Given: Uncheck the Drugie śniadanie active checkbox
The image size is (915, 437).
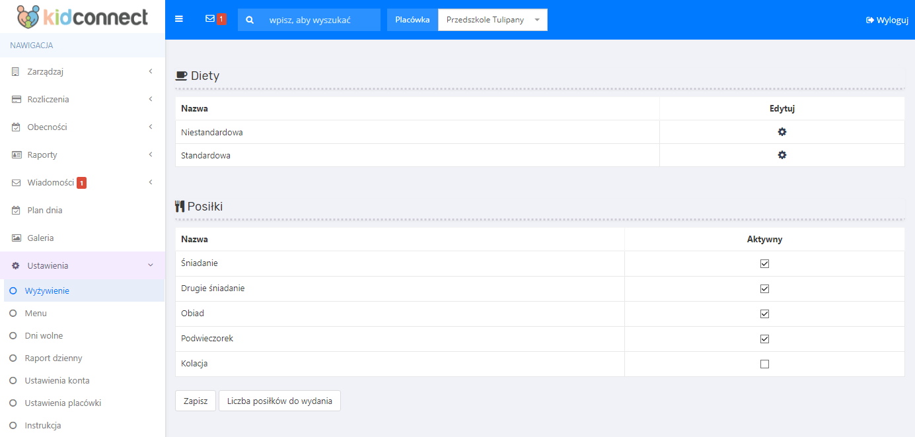Looking at the screenshot, I should click(764, 288).
